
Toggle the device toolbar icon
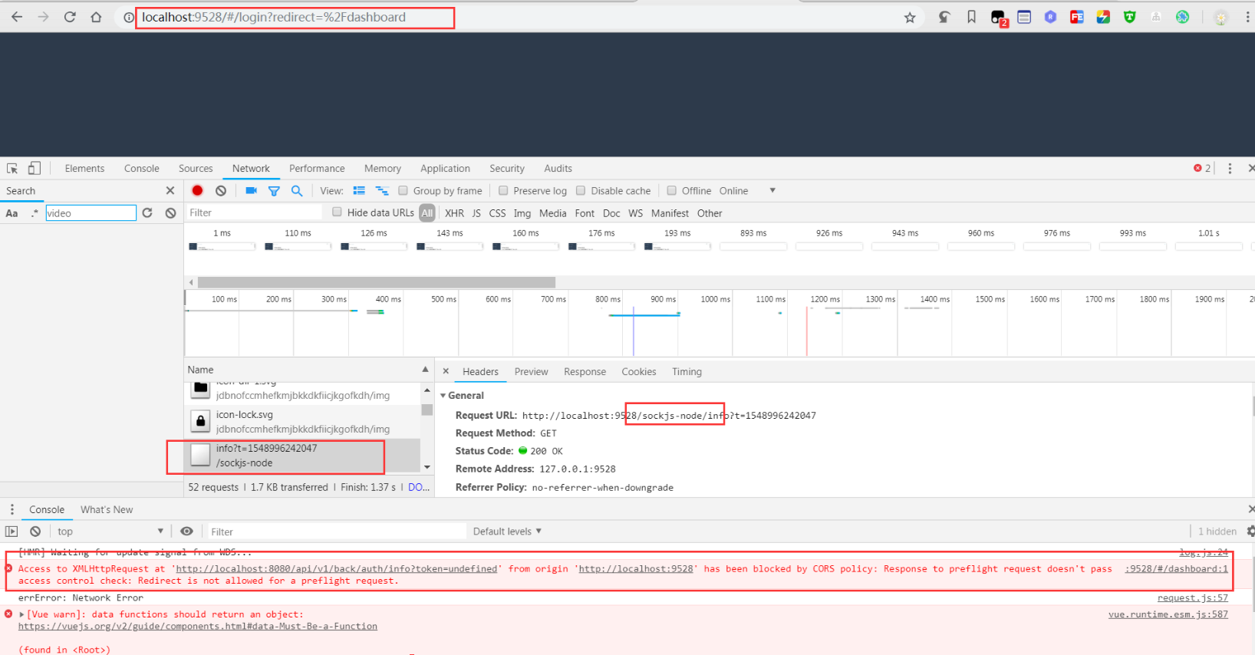point(35,168)
